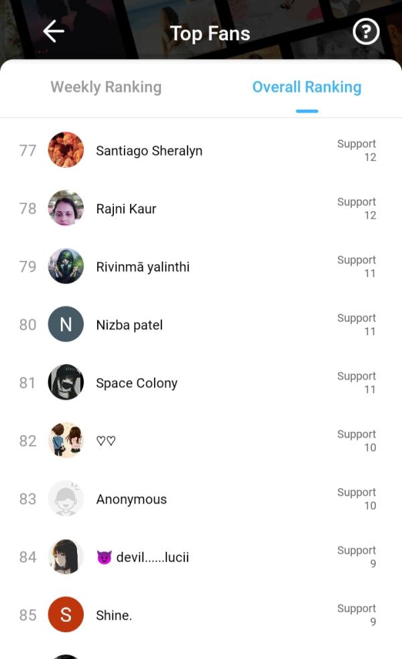Tap the Shine. letter S avatar
This screenshot has width=402, height=659.
66,615
